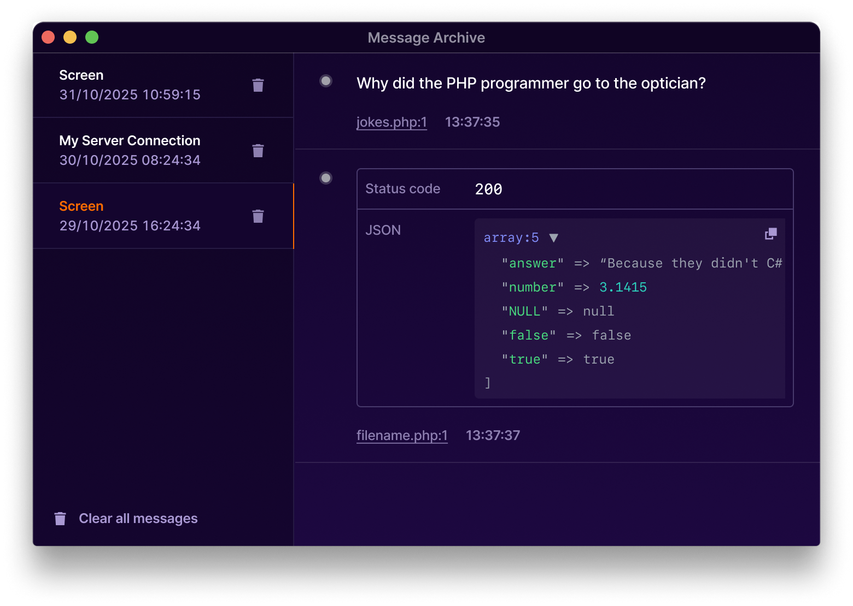Click trash icon next to My Server Connection
853x606 pixels.
tap(258, 151)
